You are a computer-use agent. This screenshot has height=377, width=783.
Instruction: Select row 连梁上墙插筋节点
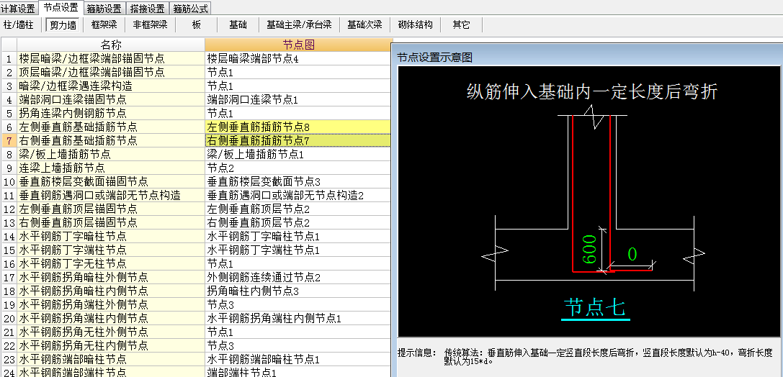coord(111,168)
